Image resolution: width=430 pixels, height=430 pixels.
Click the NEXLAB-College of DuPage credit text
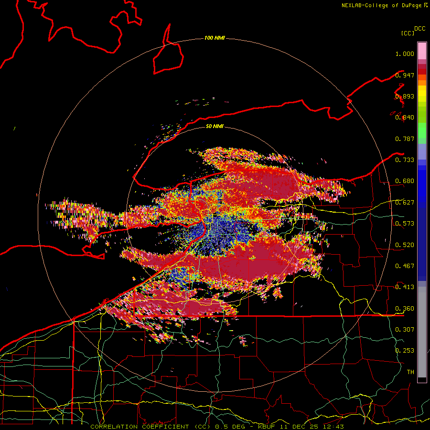pos(381,5)
